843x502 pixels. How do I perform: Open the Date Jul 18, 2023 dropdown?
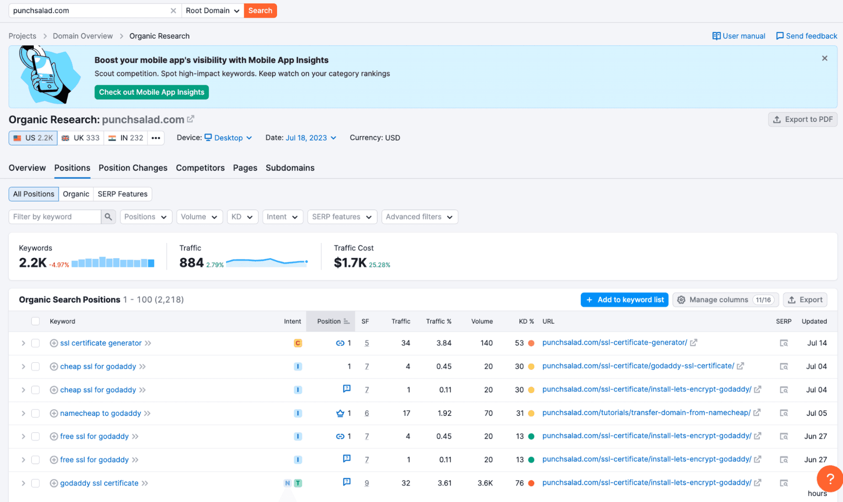tap(311, 138)
